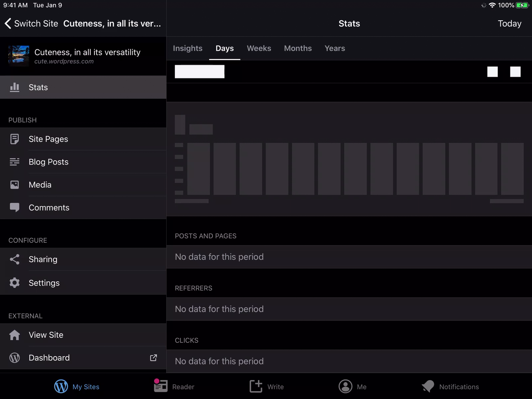
Task: Open the Me profile icon
Action: [345, 386]
